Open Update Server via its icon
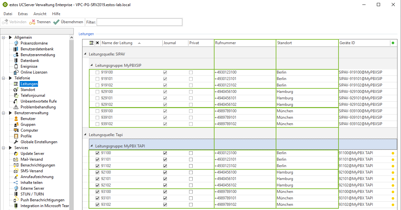 coord(16,154)
